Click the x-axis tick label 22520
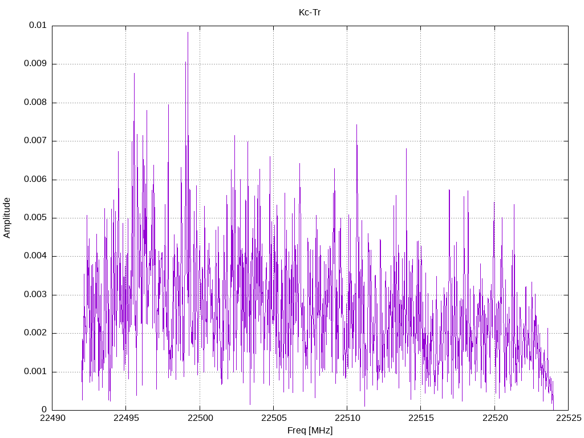The width and height of the screenshot is (584, 438). [495, 418]
